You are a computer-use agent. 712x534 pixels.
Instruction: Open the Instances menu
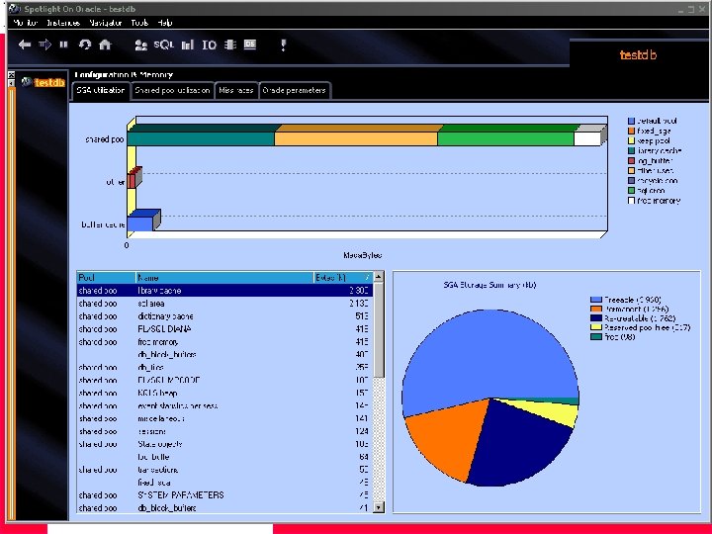pyautogui.click(x=63, y=23)
